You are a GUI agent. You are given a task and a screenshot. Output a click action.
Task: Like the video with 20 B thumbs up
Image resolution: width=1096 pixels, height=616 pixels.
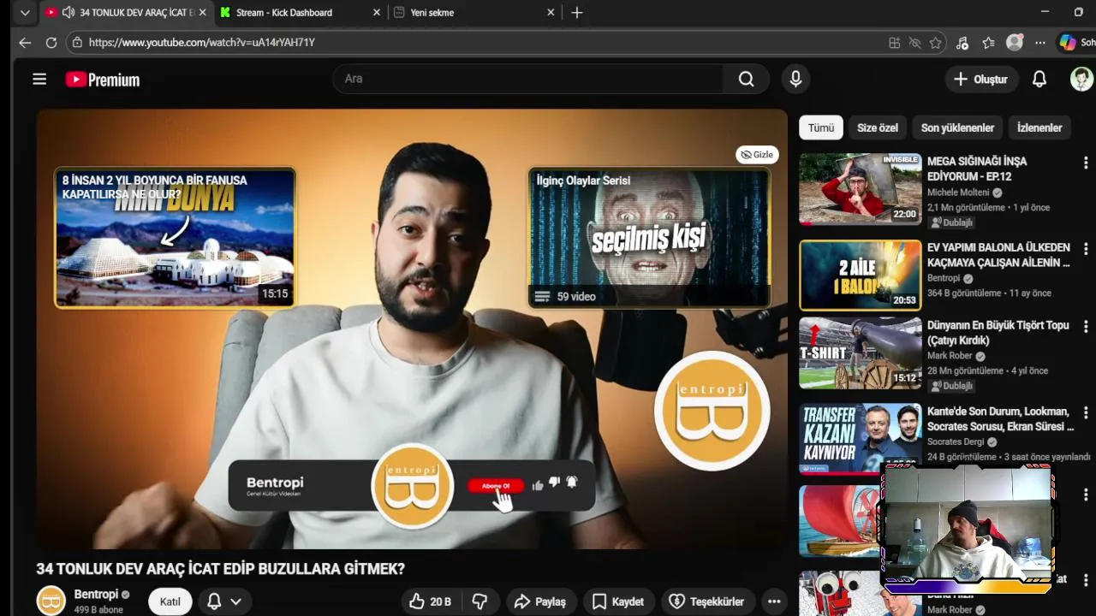tap(431, 601)
